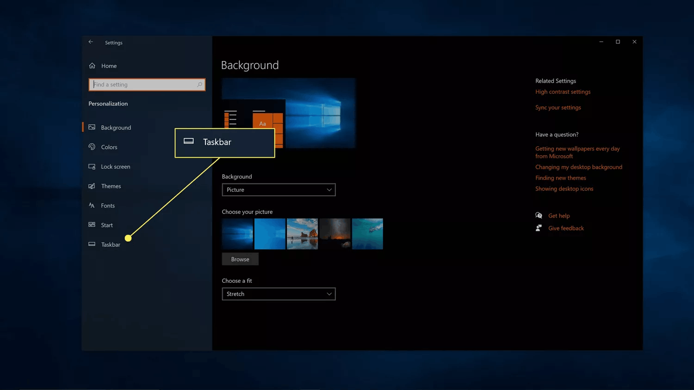Click the Browse button
The image size is (694, 390).
click(x=240, y=259)
